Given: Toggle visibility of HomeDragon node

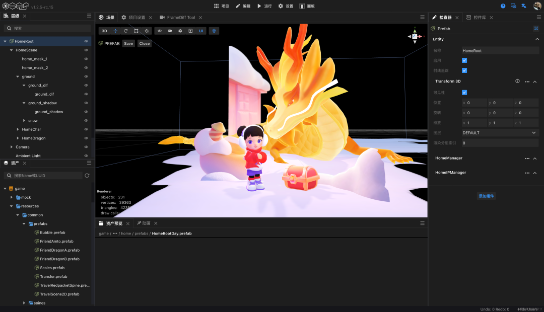Looking at the screenshot, I should click(x=86, y=138).
